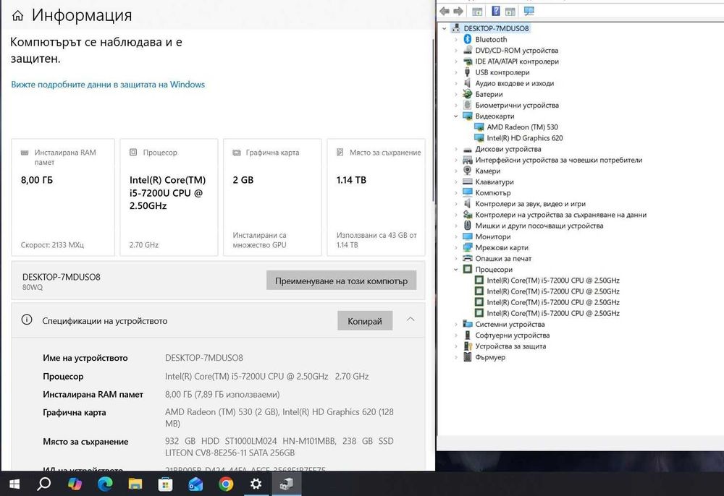Select the Биометрични устройства fingerprint icon
The height and width of the screenshot is (496, 724).
pyautogui.click(x=467, y=105)
